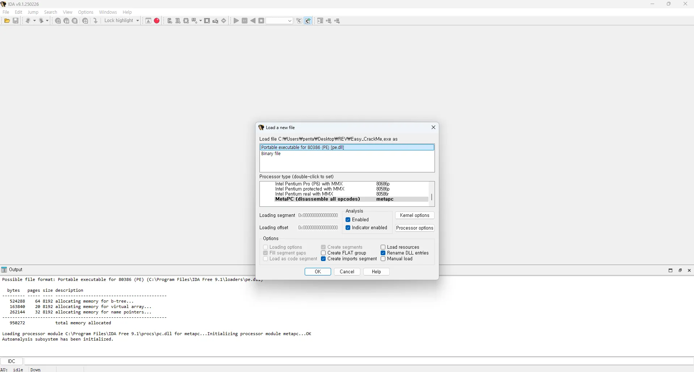Image resolution: width=694 pixels, height=372 pixels.
Task: Click the view icon with attached dropdown arrow
Action: click(x=195, y=21)
